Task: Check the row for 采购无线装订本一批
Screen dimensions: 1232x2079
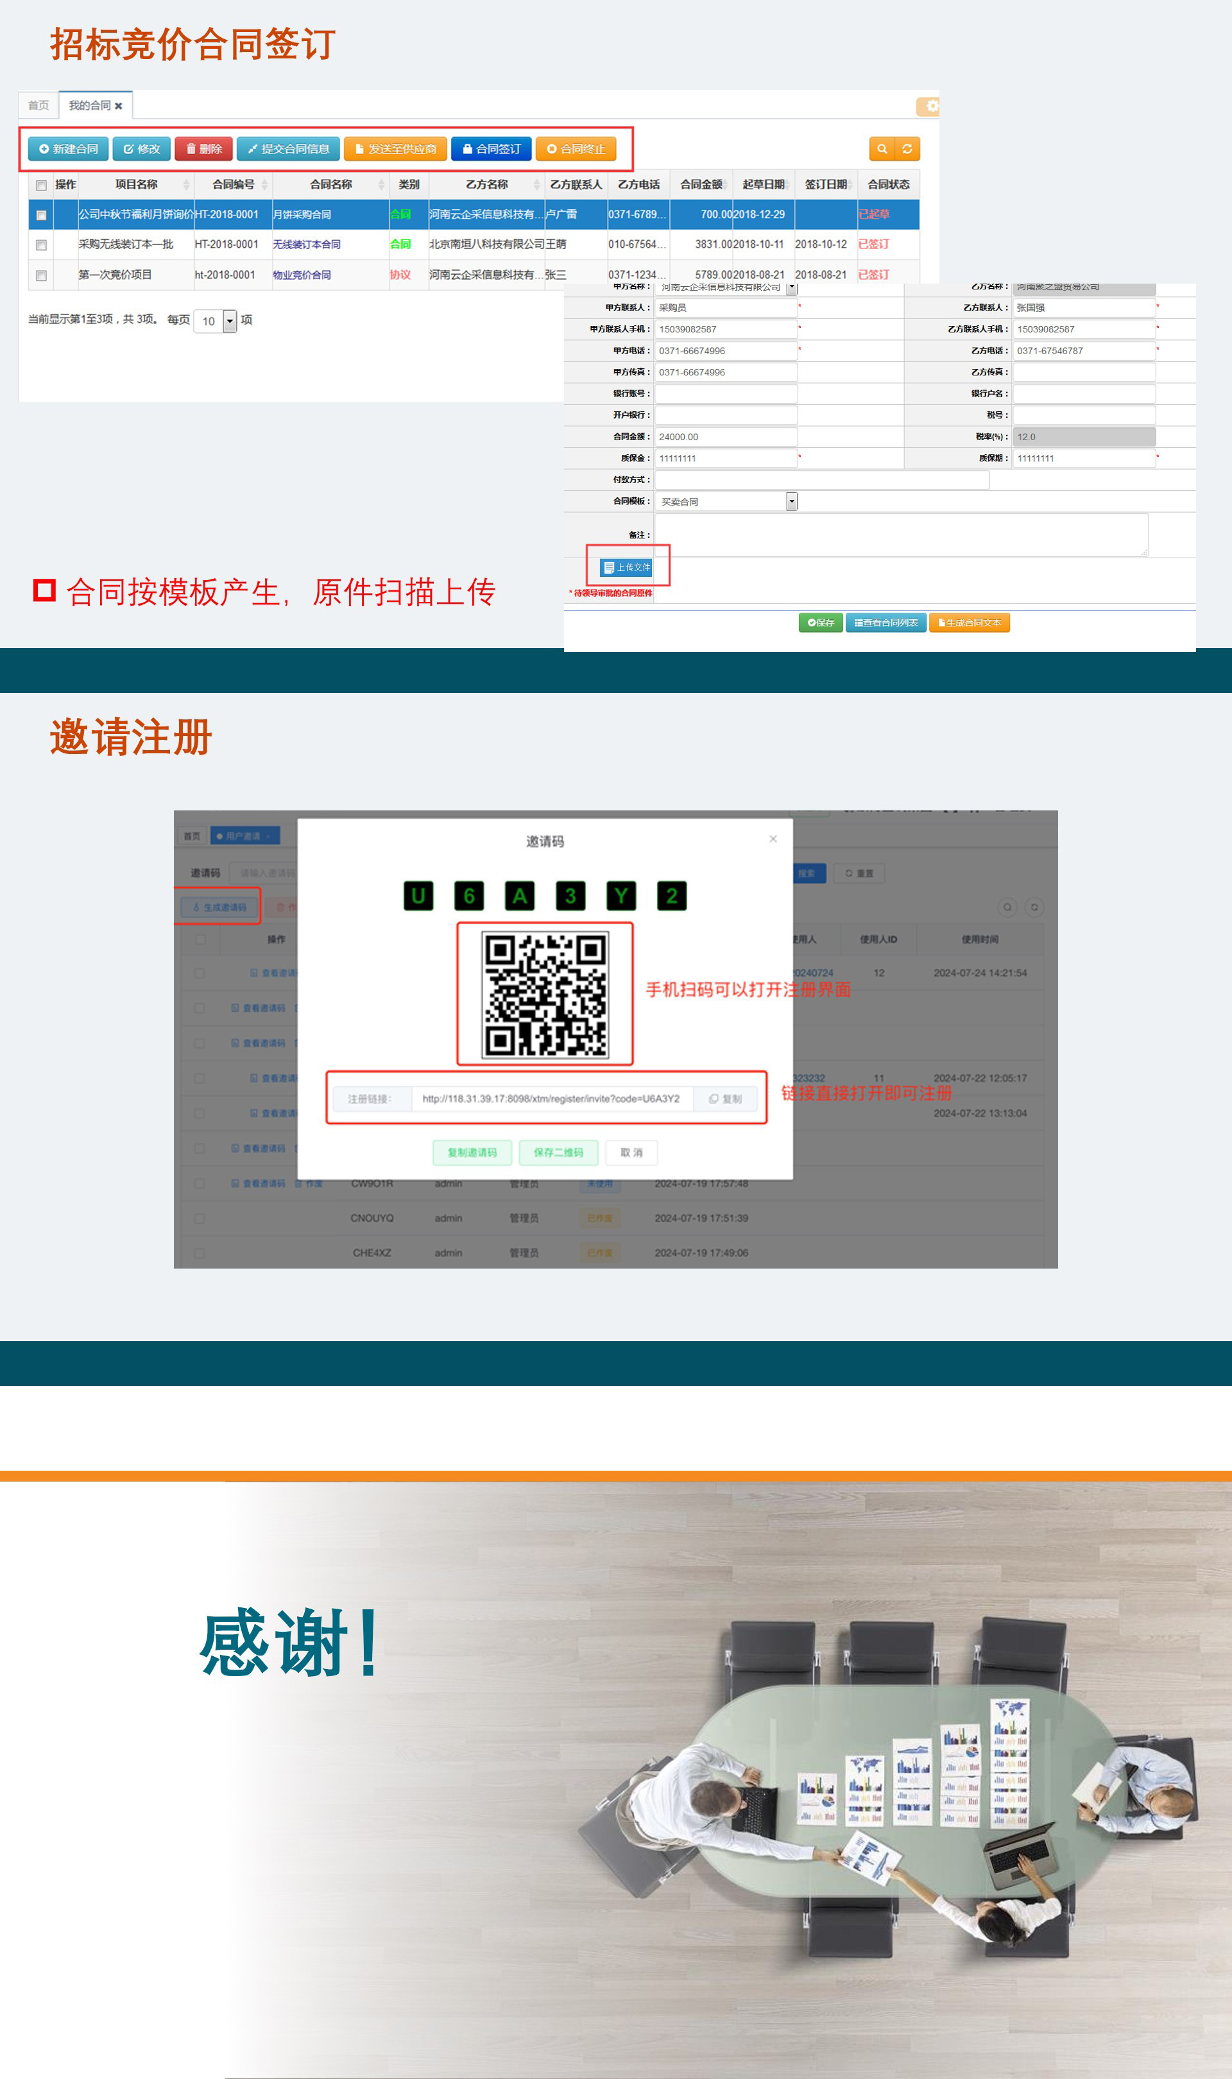Action: point(40,245)
